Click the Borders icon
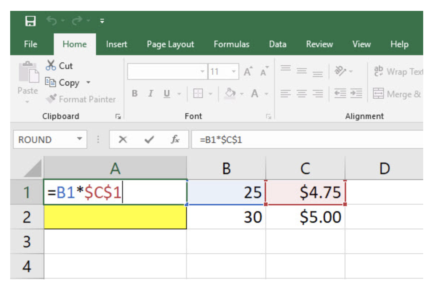The width and height of the screenshot is (445, 291). (x=198, y=94)
